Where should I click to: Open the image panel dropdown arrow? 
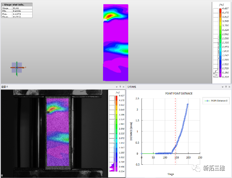(117, 87)
